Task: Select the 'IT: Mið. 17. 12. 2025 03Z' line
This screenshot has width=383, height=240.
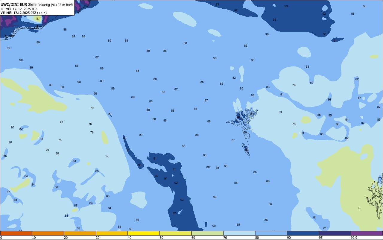Action: click(19, 9)
